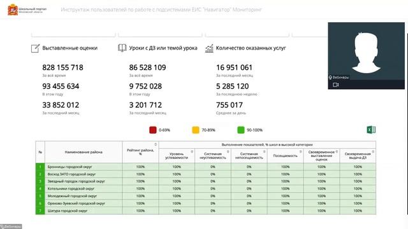Click the 3 201 712 lessons last month value
Screen dimensions: 408x229
(145, 105)
